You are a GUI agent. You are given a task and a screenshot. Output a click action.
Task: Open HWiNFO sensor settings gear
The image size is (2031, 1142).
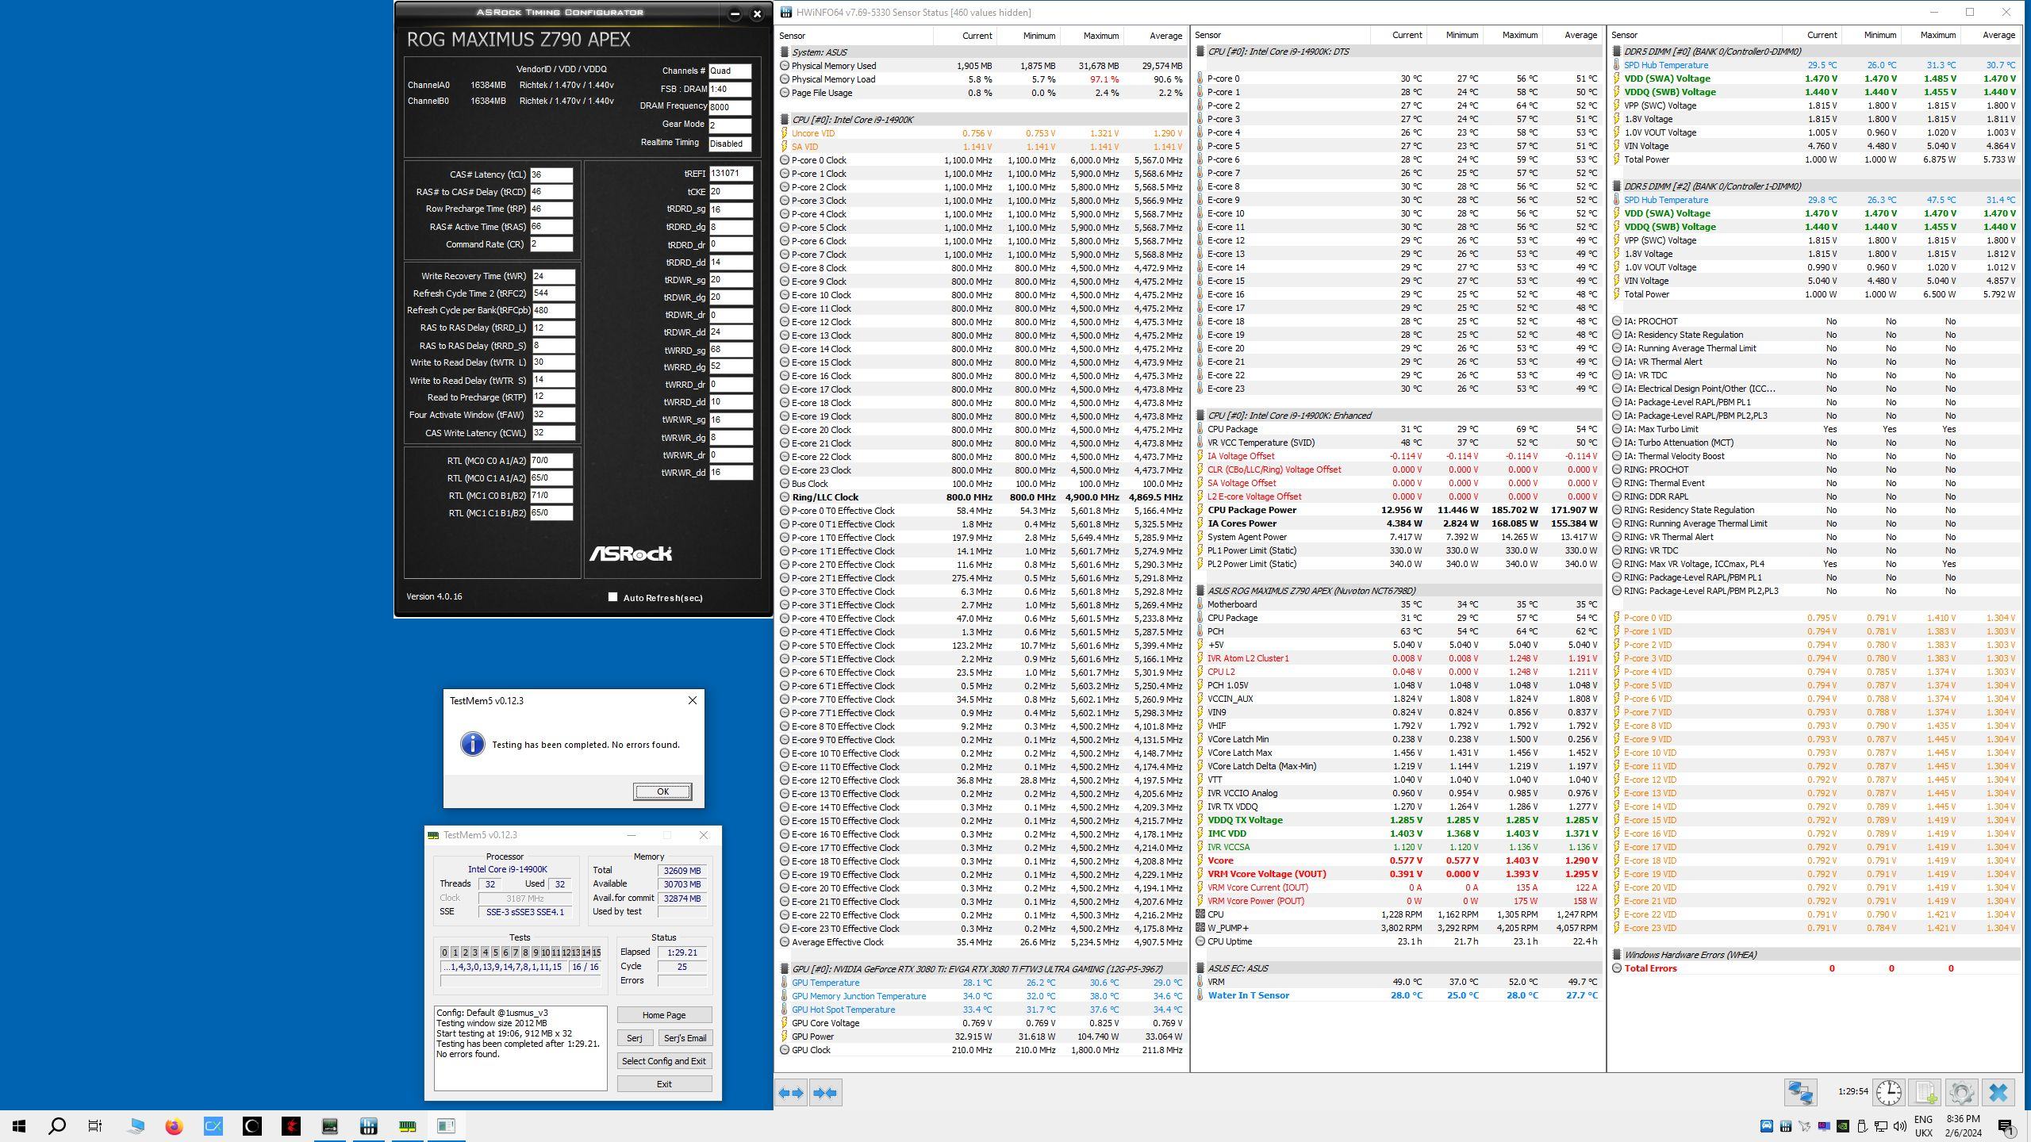pos(1961,1093)
